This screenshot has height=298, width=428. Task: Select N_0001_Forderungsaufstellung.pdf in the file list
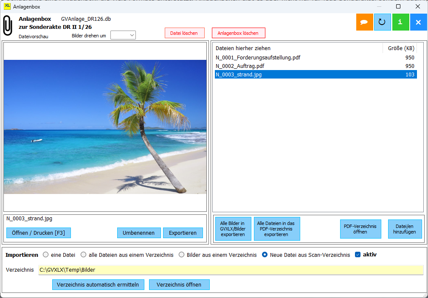click(316, 58)
